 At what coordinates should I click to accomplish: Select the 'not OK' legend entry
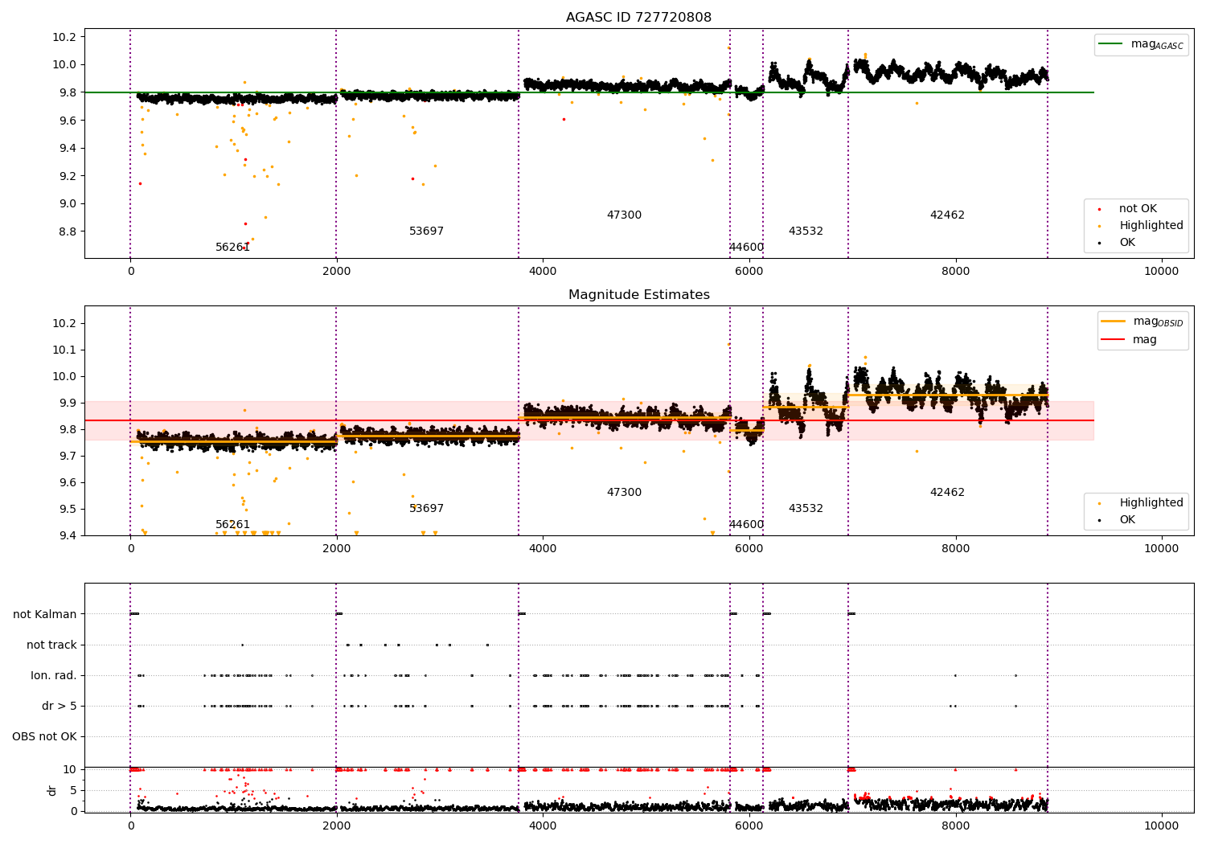[x=1138, y=209]
